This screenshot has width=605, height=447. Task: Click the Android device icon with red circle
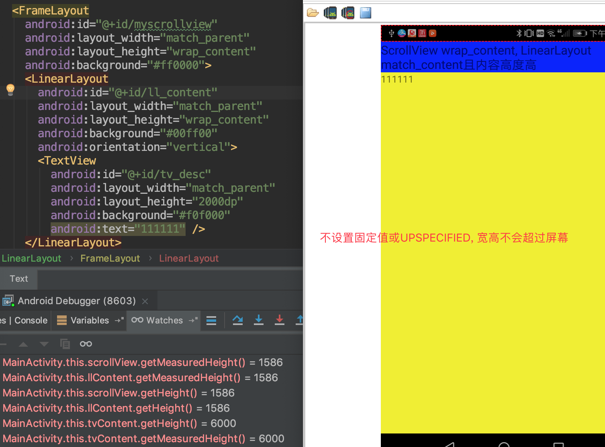tap(348, 13)
